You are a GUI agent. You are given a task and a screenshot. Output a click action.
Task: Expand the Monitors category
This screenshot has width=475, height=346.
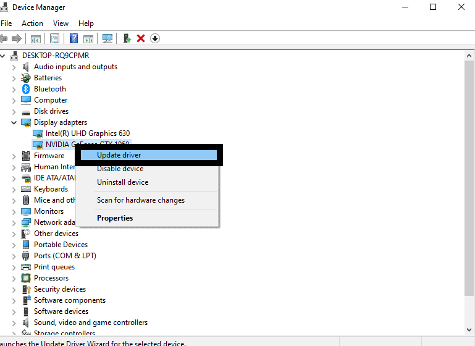click(14, 212)
